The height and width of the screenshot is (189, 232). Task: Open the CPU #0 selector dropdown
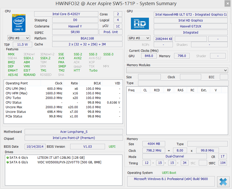click(19, 38)
